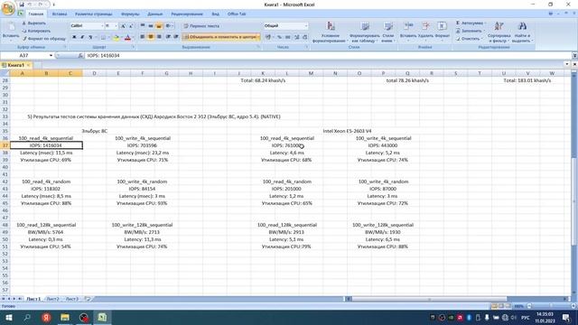Click the zoom slider in status bar
Screen dimensions: 578x325
tap(551, 306)
